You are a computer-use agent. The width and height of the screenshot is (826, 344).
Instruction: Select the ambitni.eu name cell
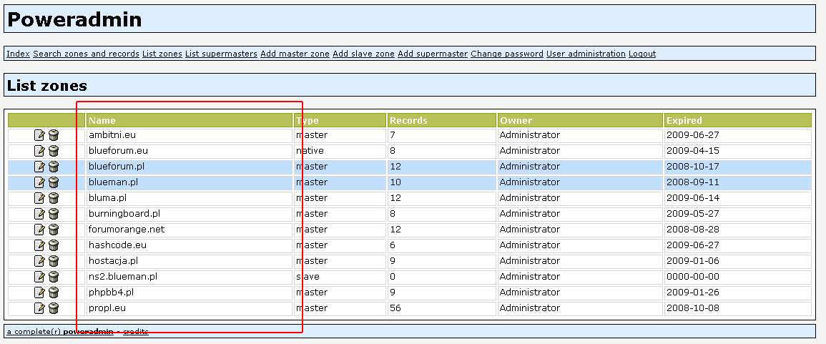189,135
